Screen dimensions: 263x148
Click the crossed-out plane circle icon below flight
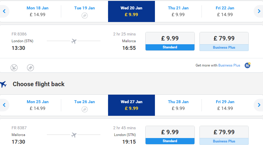[30, 68]
